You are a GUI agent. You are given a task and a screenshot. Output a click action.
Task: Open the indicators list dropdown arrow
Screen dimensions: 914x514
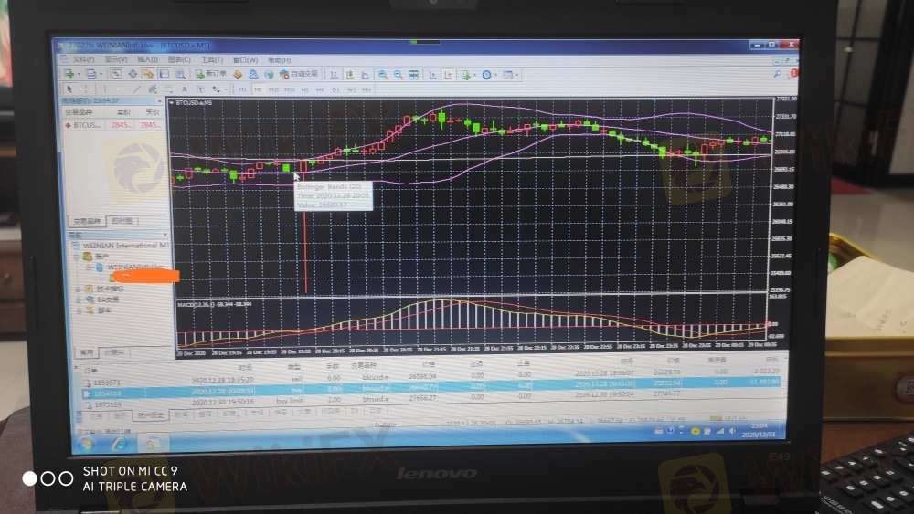pyautogui.click(x=474, y=75)
